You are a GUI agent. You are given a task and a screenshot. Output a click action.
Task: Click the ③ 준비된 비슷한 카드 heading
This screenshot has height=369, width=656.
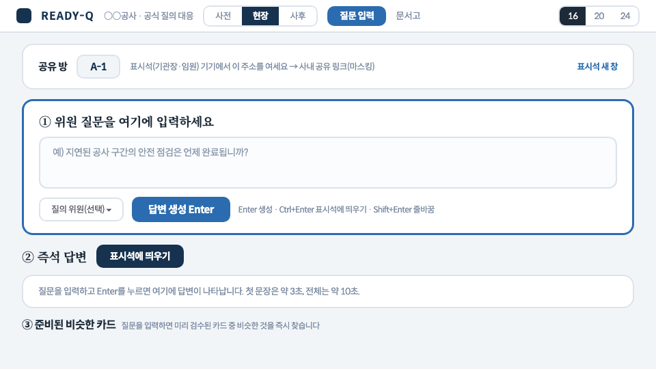pos(69,325)
